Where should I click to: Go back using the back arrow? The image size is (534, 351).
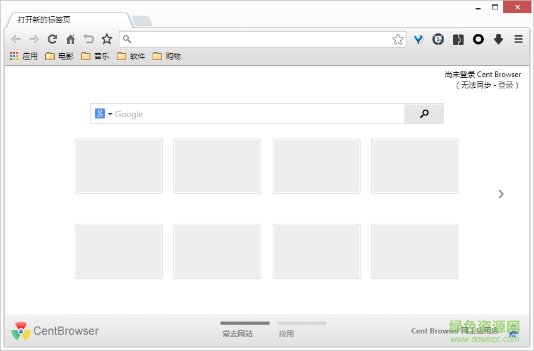16,39
